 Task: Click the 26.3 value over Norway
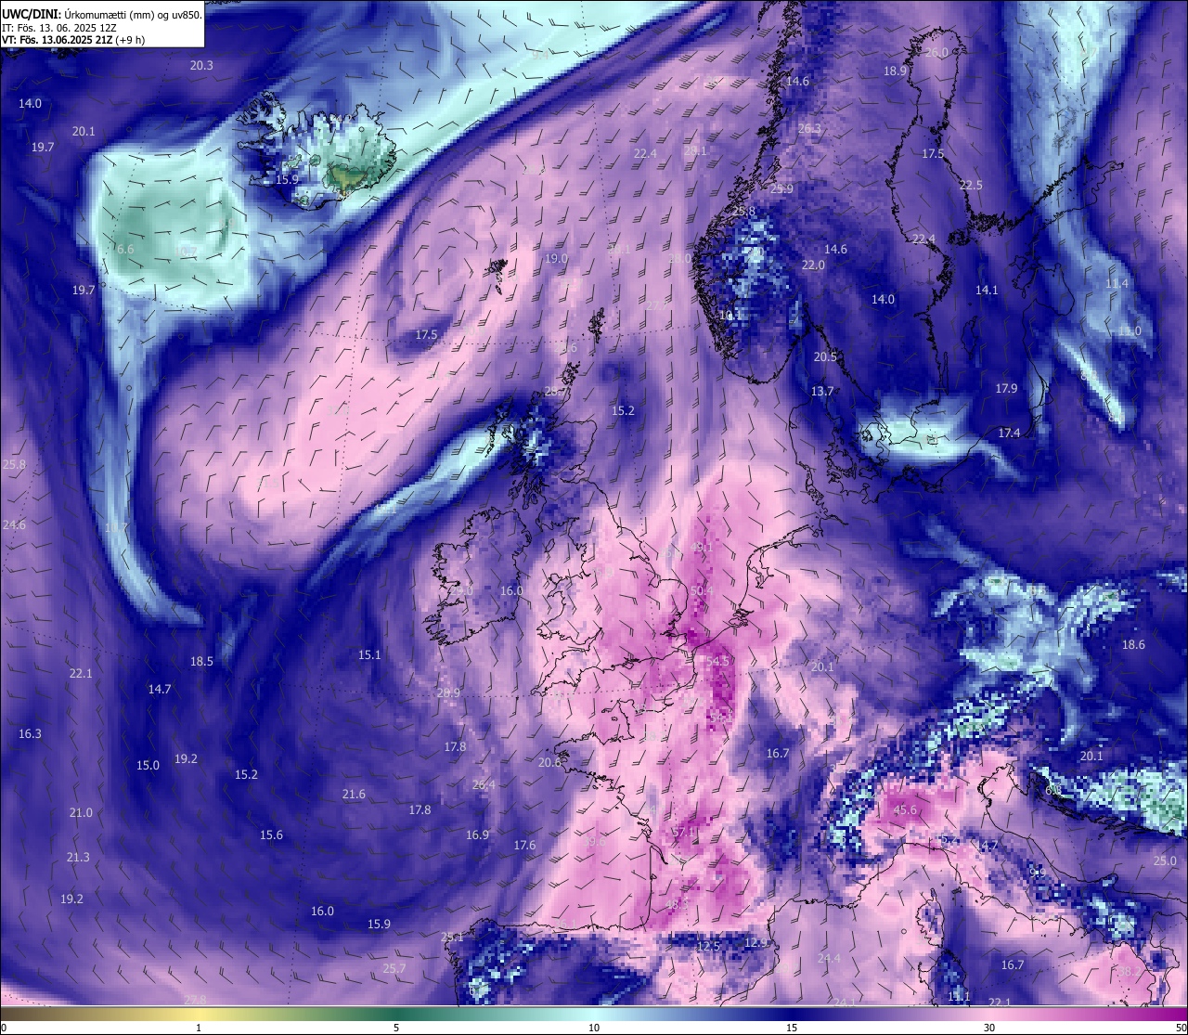coord(810,129)
